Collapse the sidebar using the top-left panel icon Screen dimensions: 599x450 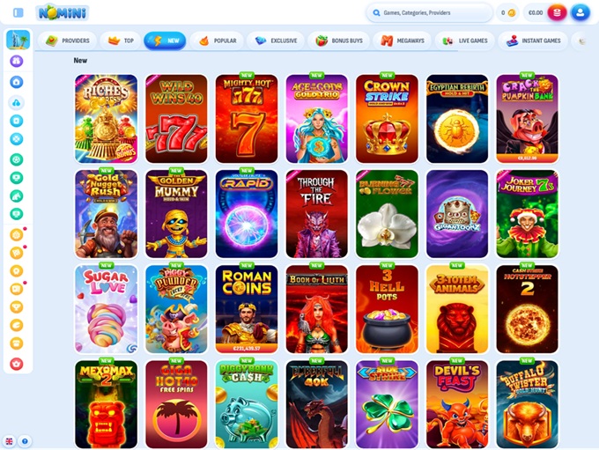coord(18,12)
